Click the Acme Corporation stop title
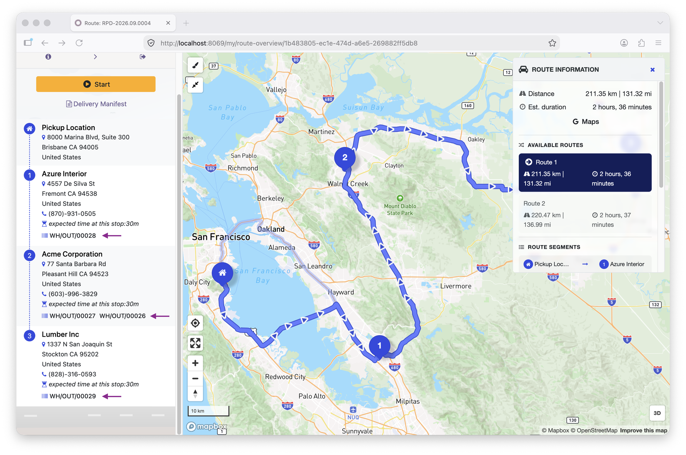Screen dimensions: 686x455 pos(72,254)
